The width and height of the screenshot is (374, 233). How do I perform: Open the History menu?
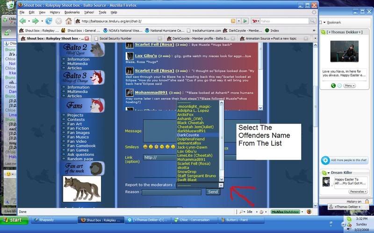[x=55, y=13]
